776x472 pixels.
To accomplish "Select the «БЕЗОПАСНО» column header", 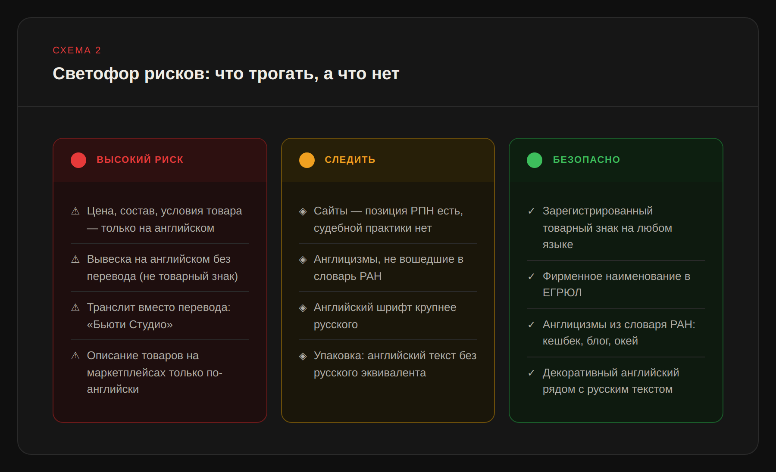I will [x=586, y=160].
